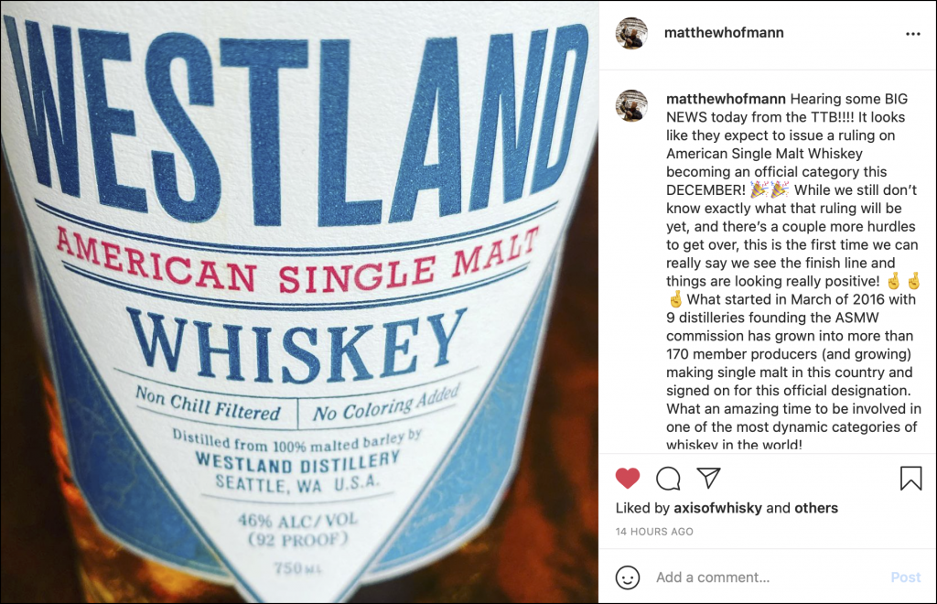Unlike the post via red heart icon
This screenshot has width=937, height=604.
[628, 478]
